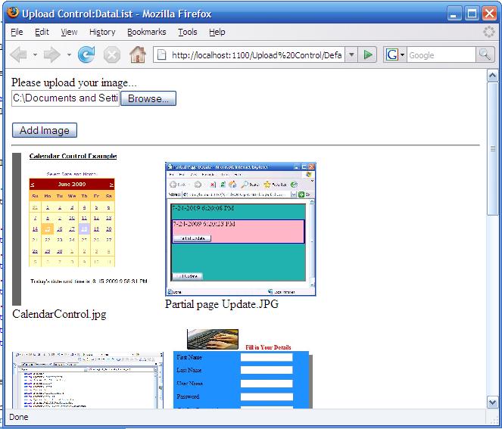Click the Stop loading icon

[112, 55]
